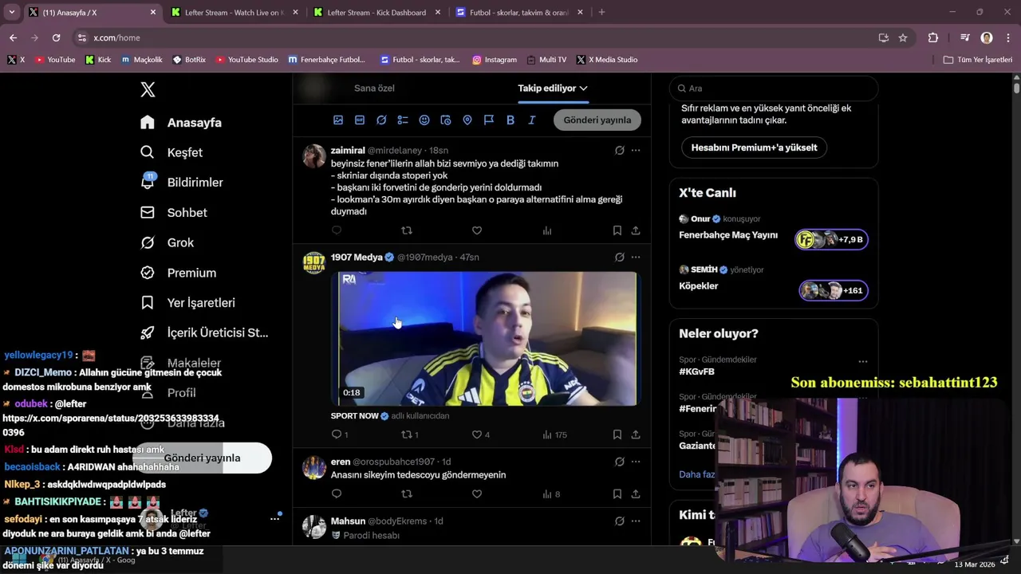Switch to Lefter Stream Kick Dashboard tab

(x=376, y=13)
